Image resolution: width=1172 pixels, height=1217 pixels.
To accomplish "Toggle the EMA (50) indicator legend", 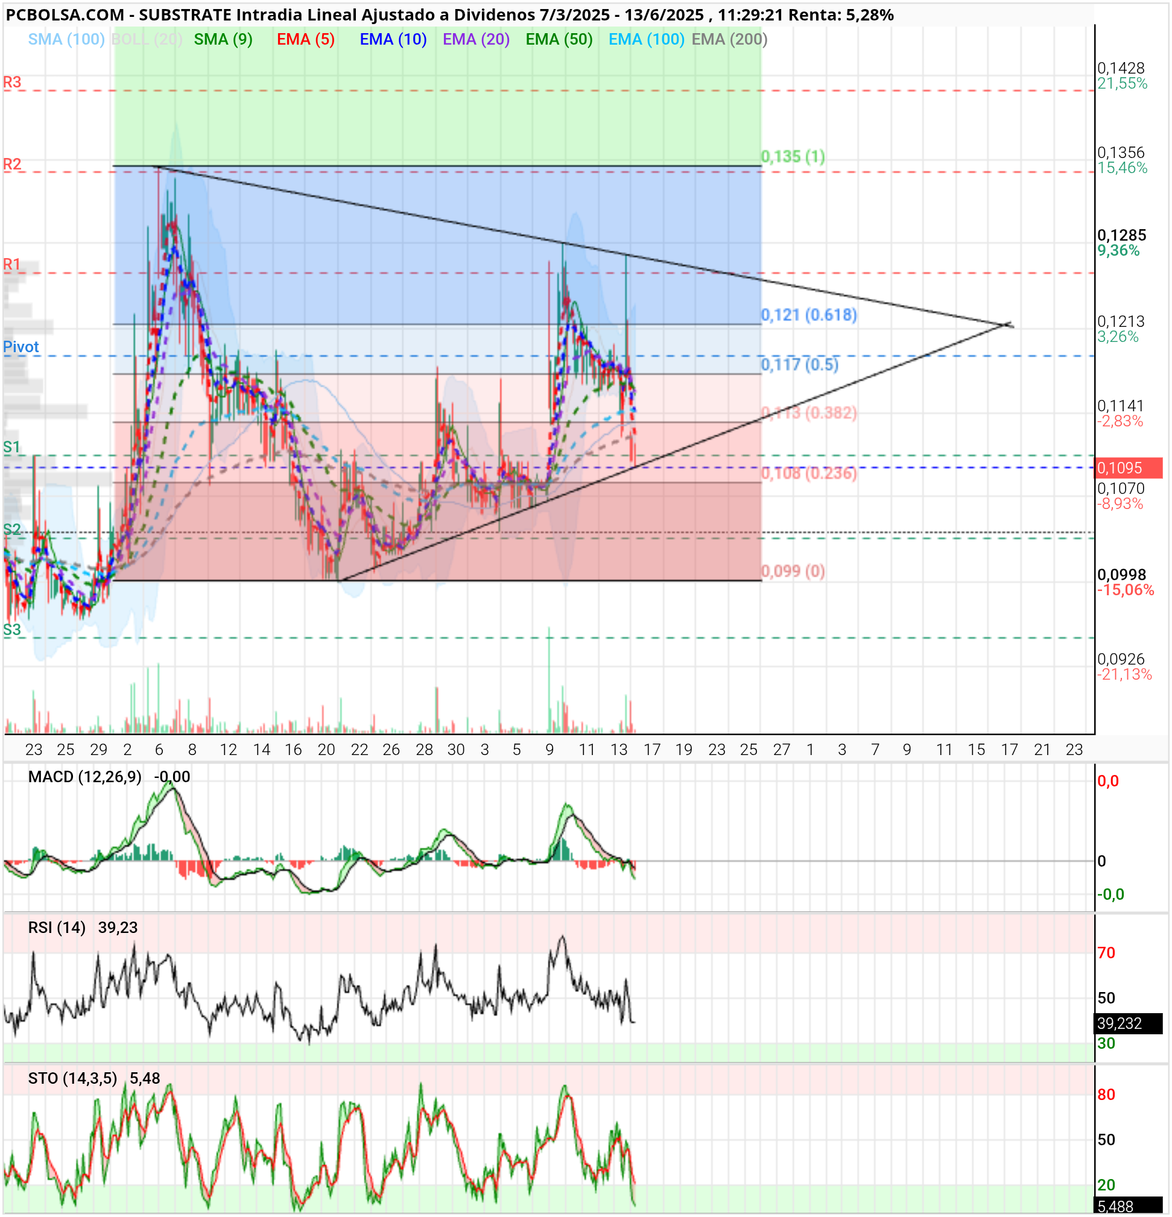I will point(559,40).
